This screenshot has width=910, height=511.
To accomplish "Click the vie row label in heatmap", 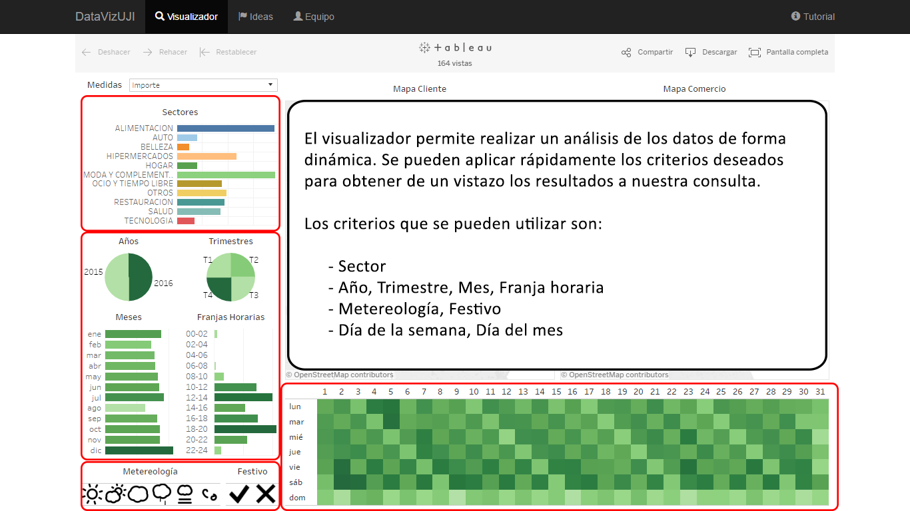I will click(x=294, y=467).
